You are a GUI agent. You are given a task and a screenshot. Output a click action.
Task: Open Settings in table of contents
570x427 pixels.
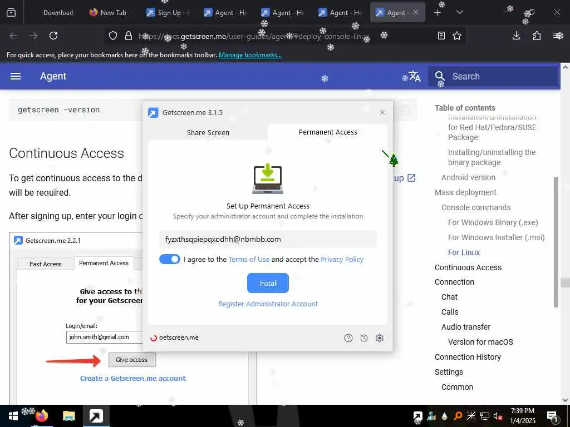click(449, 372)
